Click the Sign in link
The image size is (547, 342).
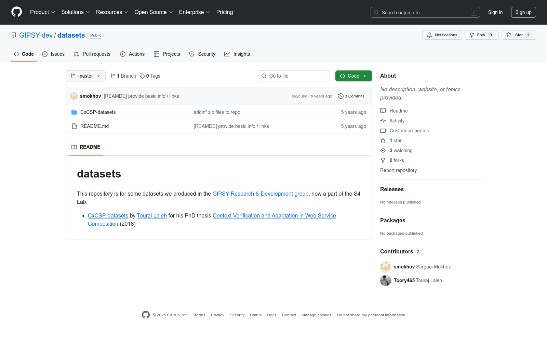[495, 12]
